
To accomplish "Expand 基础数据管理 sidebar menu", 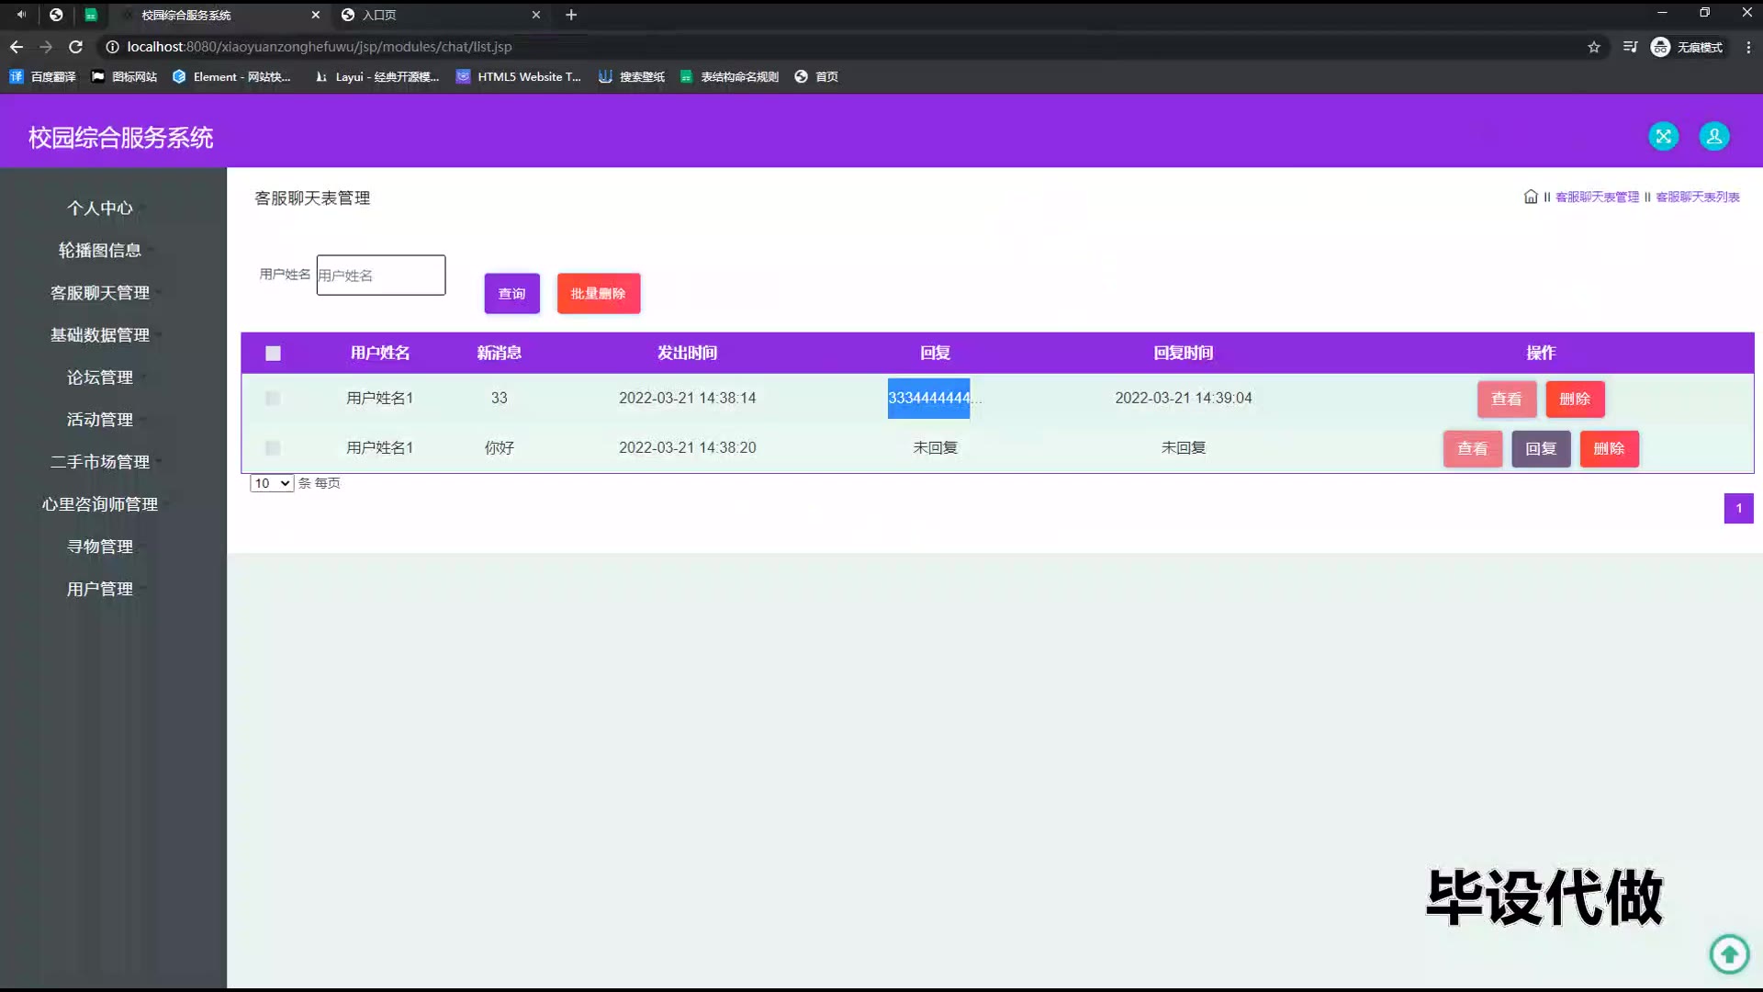I will point(100,335).
